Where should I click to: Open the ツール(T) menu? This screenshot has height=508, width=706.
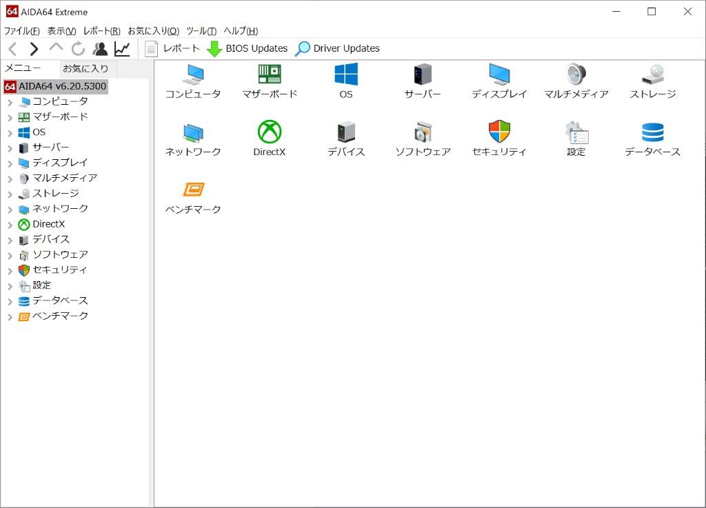tap(201, 31)
